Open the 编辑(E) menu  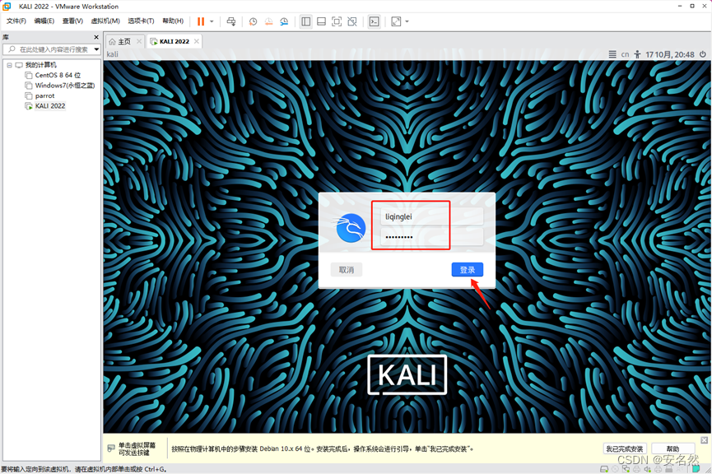point(44,21)
